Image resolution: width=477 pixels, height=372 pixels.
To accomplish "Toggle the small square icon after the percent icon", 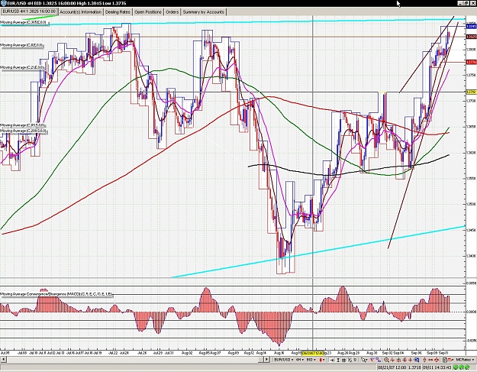I will [355, 360].
